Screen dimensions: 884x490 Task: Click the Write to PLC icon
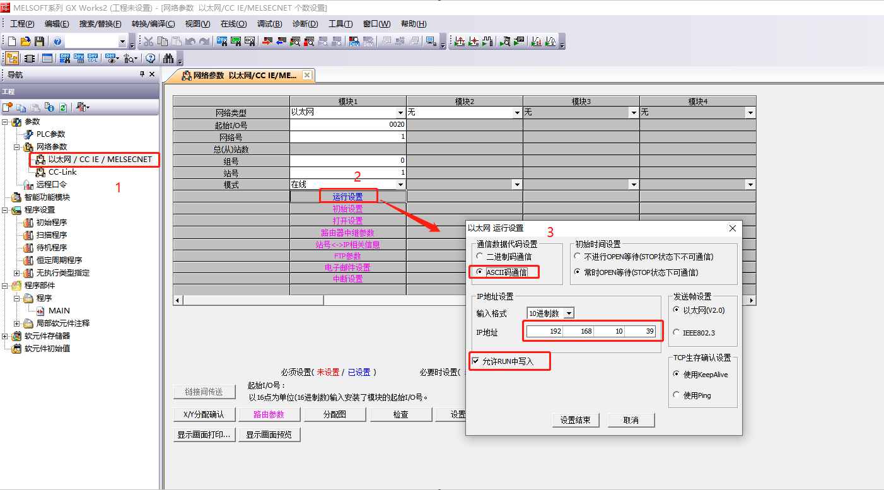[x=266, y=42]
